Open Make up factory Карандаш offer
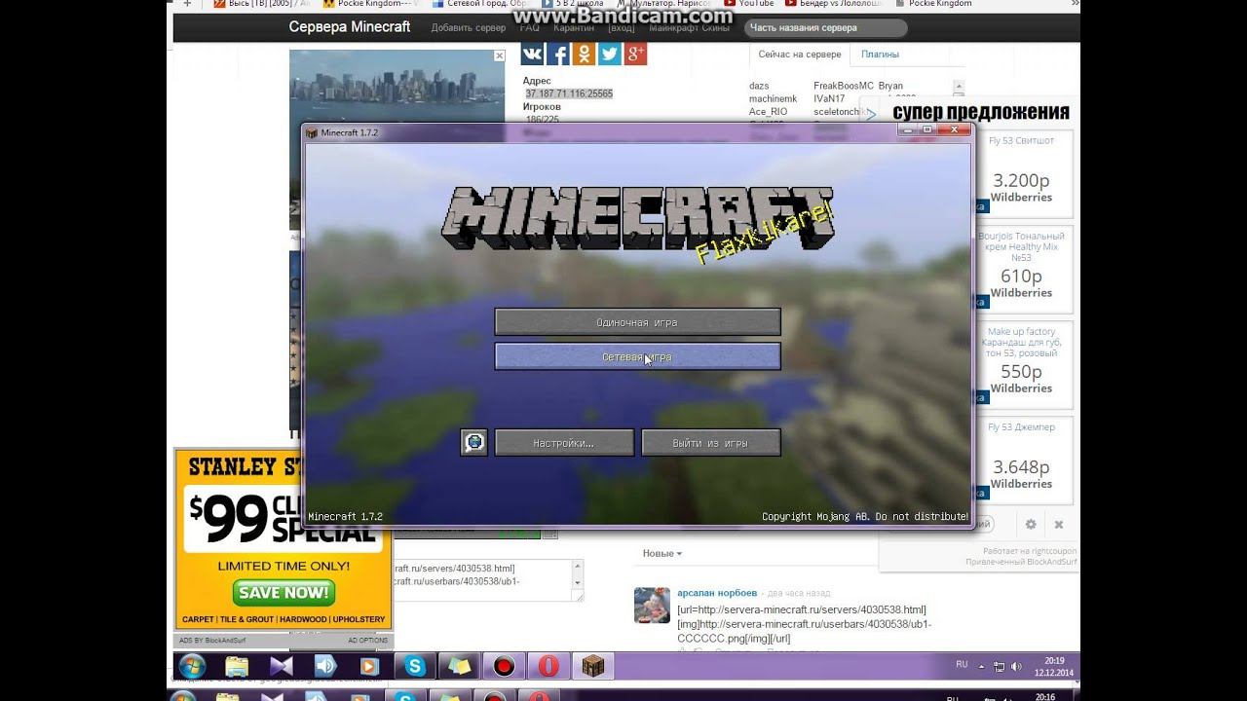This screenshot has height=701, width=1247. [x=1021, y=365]
